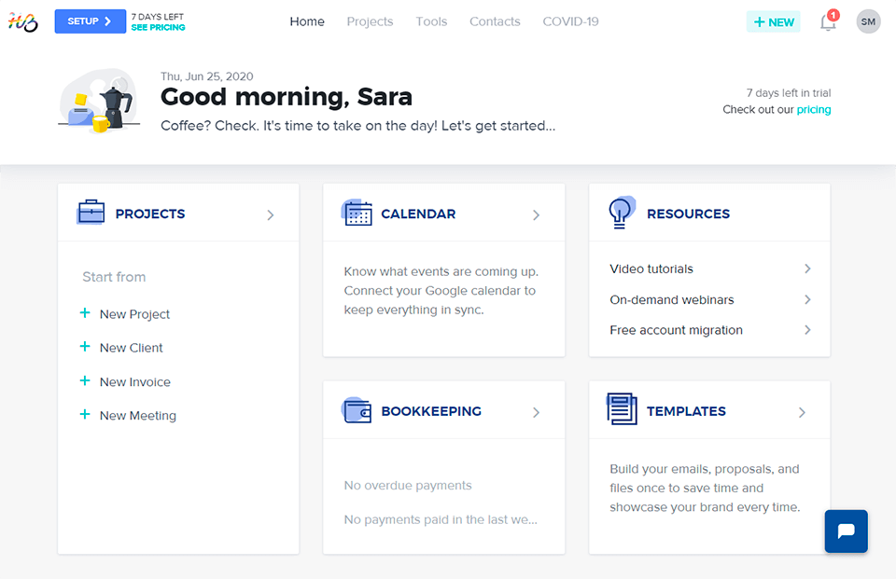Screen dimensions: 896x579
Task: Go to the Contacts menu
Action: click(495, 21)
